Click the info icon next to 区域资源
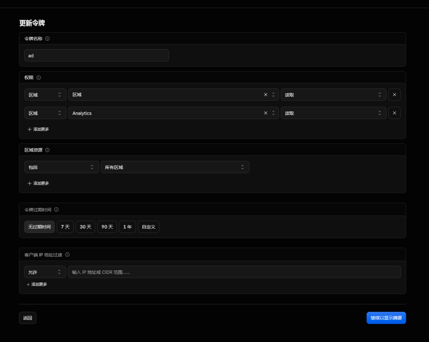Image resolution: width=429 pixels, height=342 pixels. click(x=47, y=150)
